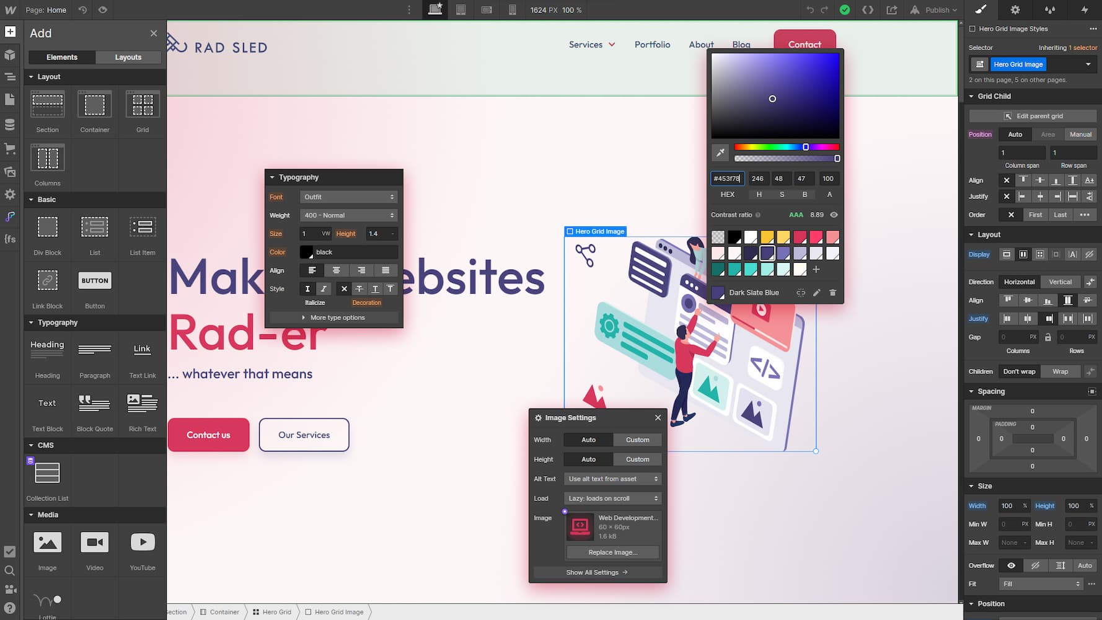Open Show All Settings in Image Settings
This screenshot has width=1102, height=620.
(x=596, y=572)
